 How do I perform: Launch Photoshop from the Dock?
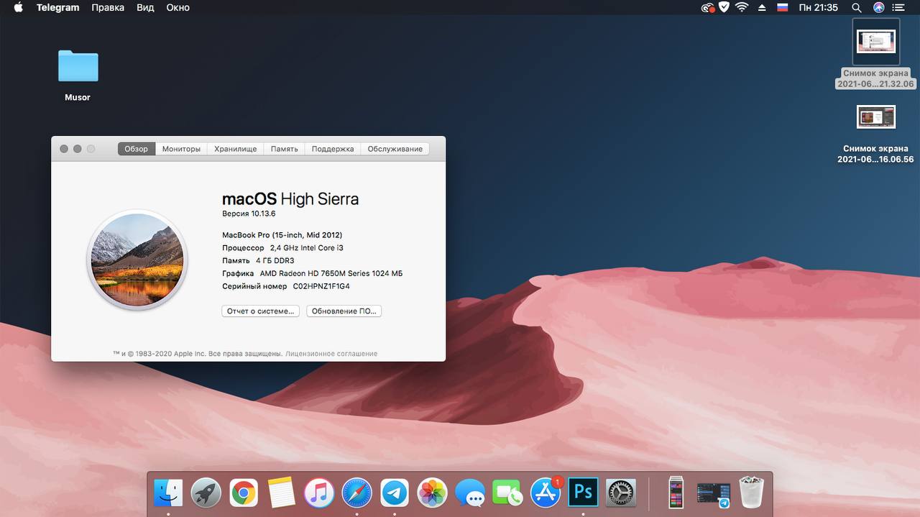point(583,493)
